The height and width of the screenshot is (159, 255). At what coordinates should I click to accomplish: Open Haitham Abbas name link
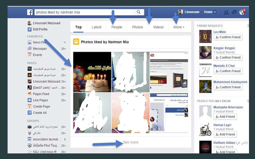pyautogui.click(x=224, y=143)
